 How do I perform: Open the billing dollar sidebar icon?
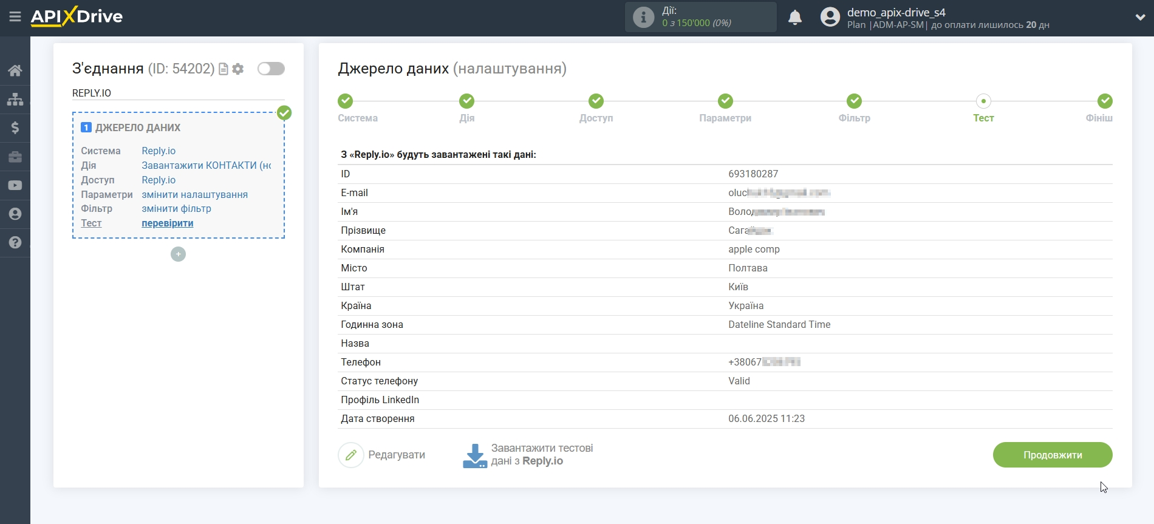coord(15,128)
